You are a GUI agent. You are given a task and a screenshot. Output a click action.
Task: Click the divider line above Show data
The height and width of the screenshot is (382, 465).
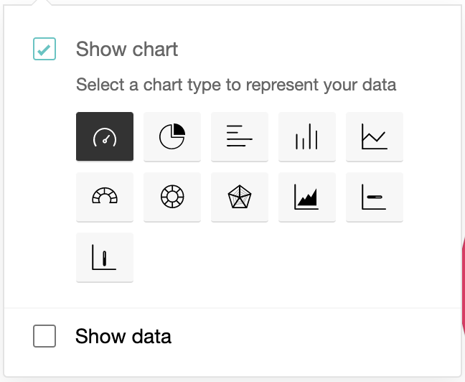coord(232,308)
